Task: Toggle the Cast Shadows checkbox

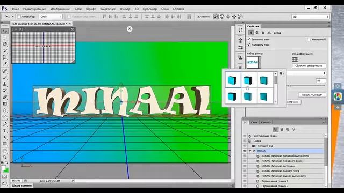Action: click(x=249, y=45)
